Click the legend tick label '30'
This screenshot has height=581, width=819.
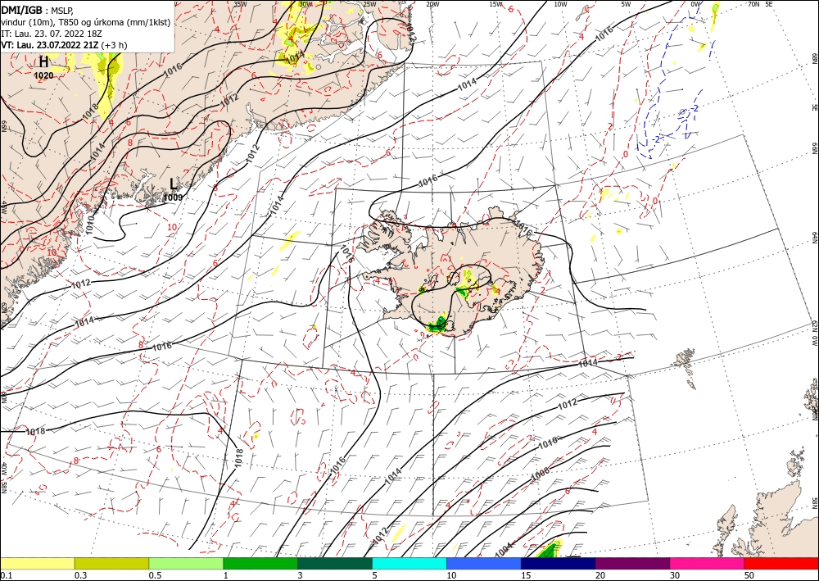(676, 575)
